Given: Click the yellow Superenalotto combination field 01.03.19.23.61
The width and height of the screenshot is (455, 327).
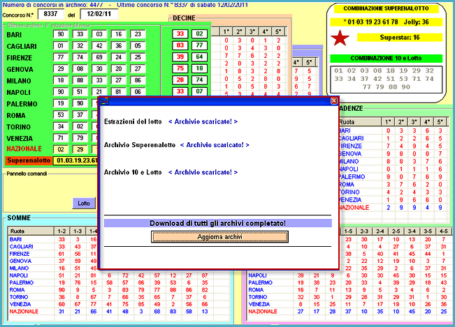Looking at the screenshot, I should point(76,160).
